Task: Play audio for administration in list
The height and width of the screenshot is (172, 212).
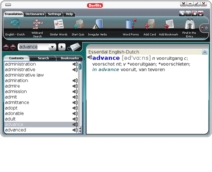Action: click(x=75, y=64)
